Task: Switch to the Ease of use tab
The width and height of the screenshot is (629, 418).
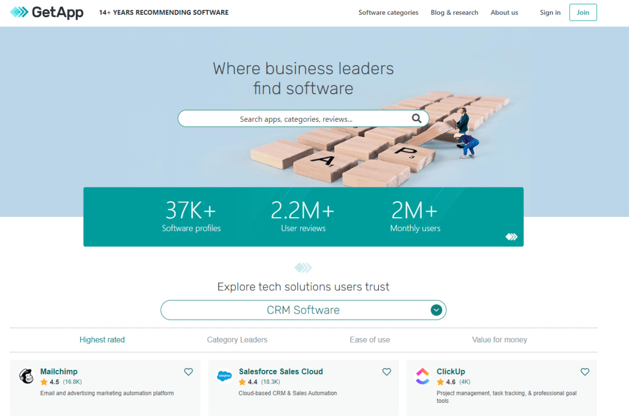Action: tap(370, 340)
